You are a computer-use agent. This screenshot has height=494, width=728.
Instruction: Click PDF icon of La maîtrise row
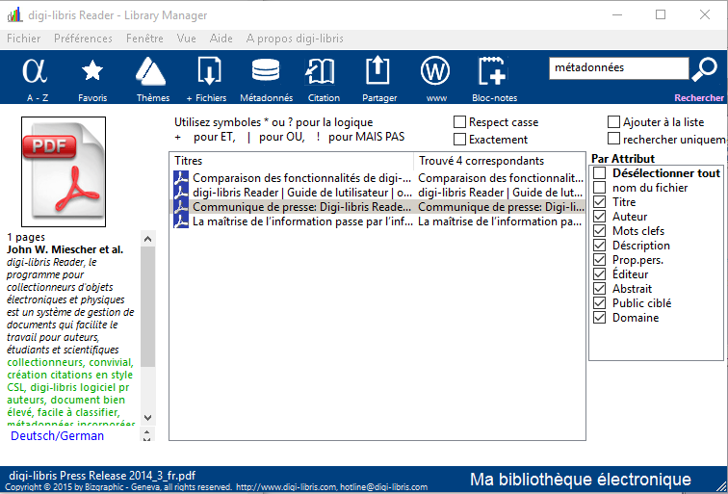pyautogui.click(x=181, y=221)
